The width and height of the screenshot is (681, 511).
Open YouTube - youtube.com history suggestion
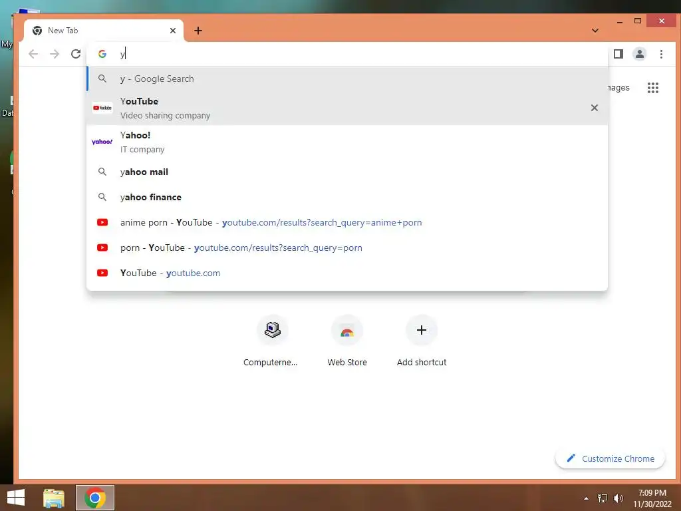tap(347, 273)
